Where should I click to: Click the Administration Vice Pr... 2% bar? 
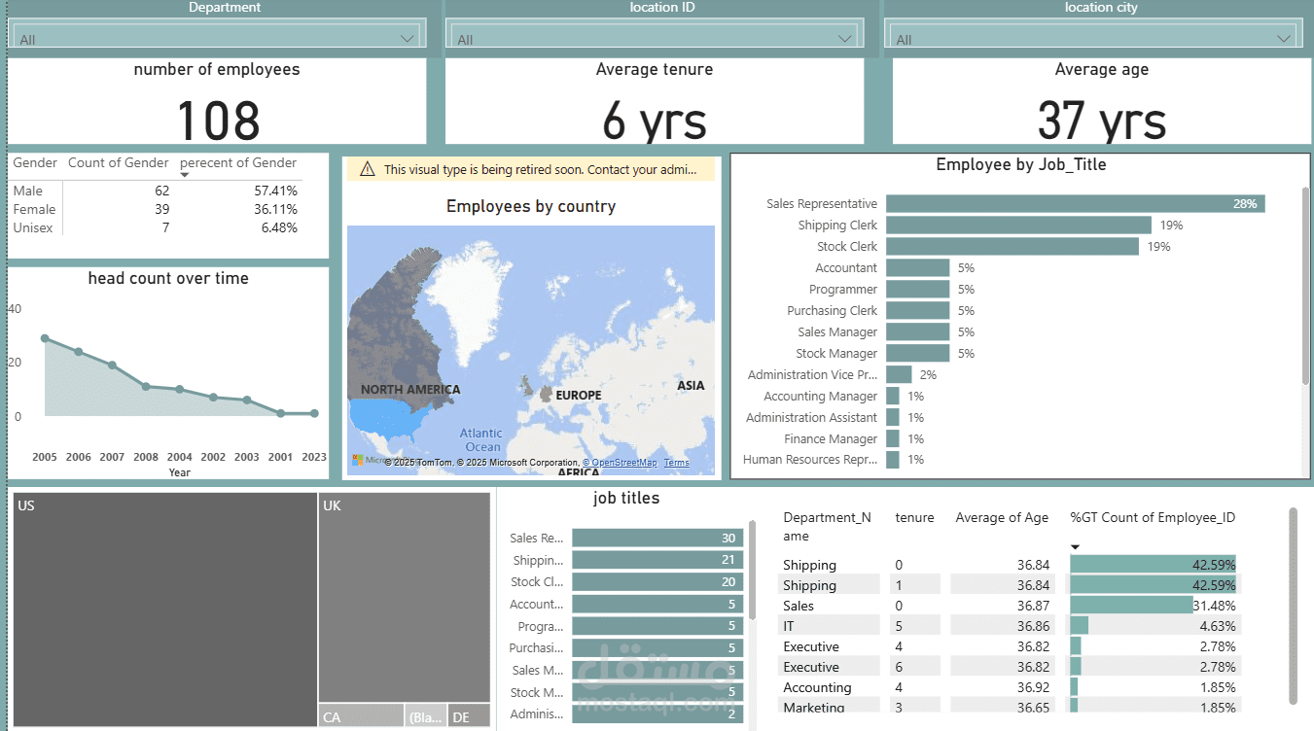[899, 375]
